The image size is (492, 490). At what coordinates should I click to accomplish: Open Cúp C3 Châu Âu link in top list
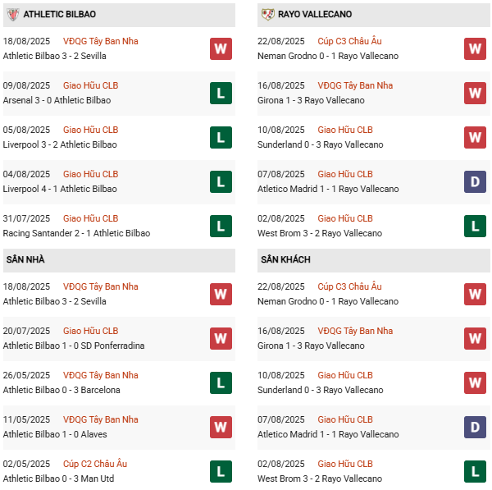coord(349,41)
